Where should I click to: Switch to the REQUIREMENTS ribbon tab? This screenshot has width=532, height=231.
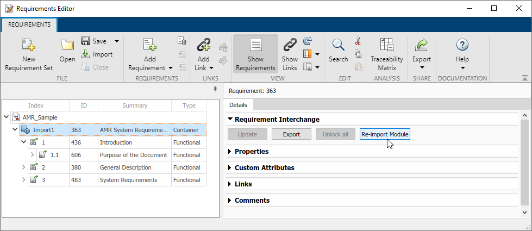coord(29,24)
